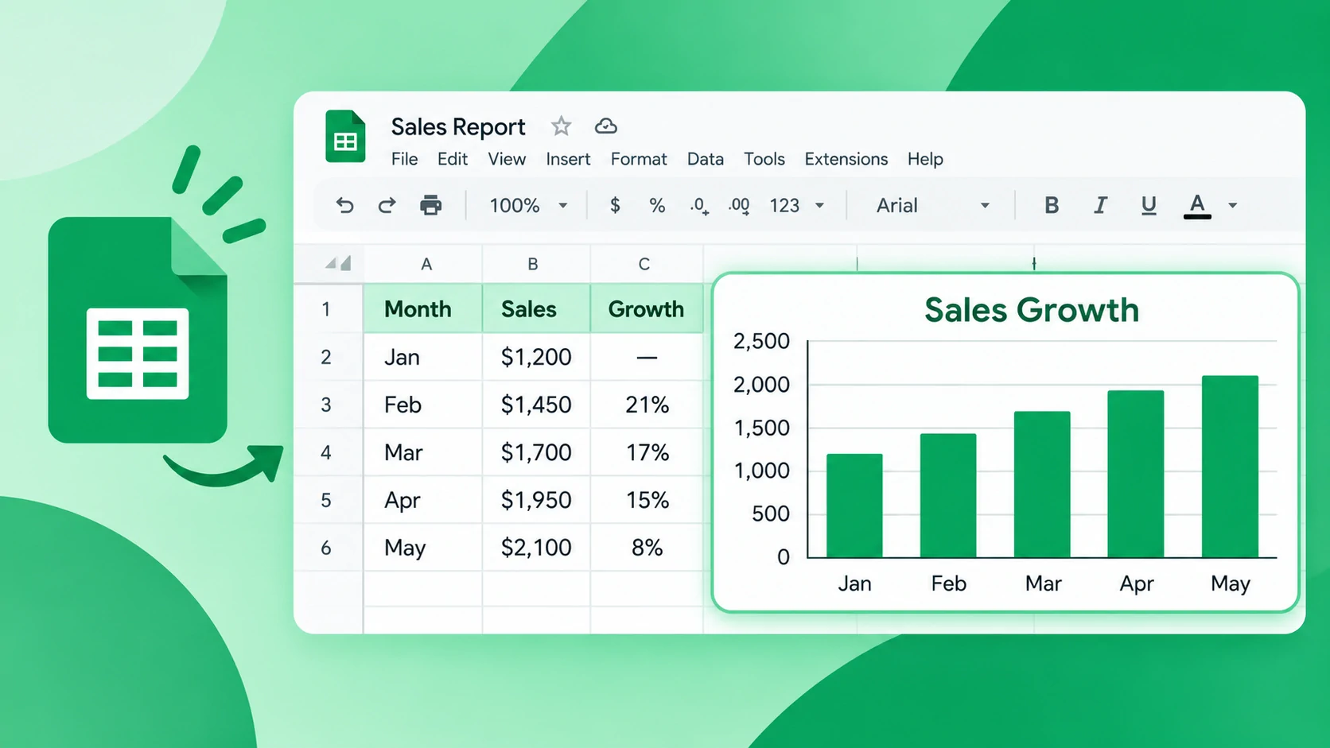Expand the text color dropdown arrow

click(1233, 206)
